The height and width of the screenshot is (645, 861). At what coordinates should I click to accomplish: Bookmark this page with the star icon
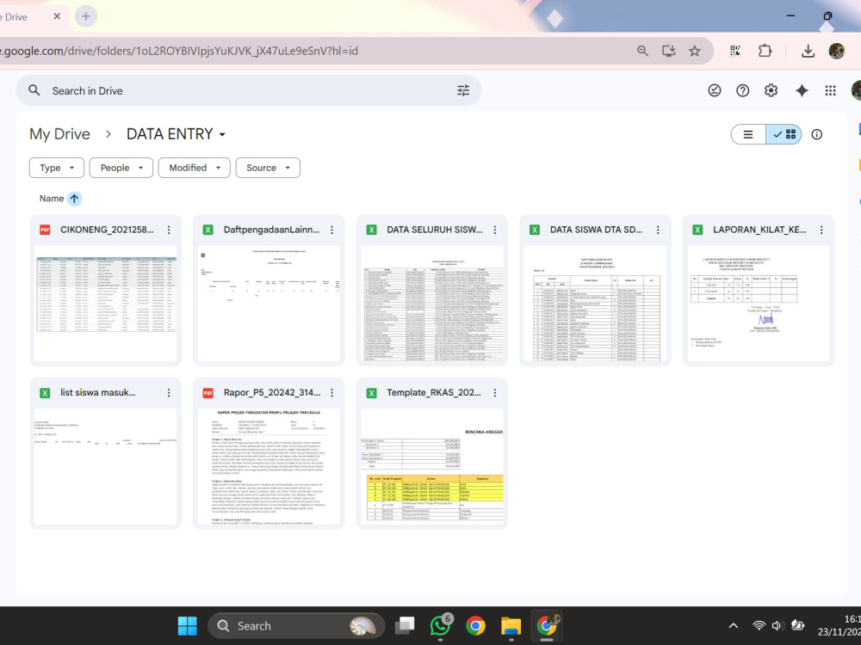tap(695, 51)
